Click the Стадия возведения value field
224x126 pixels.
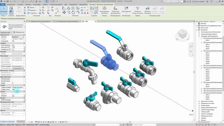18,87
